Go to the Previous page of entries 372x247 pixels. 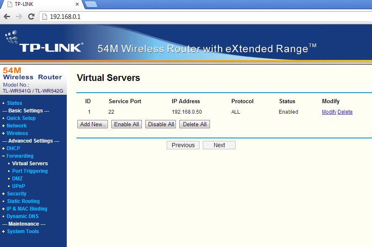coord(183,145)
